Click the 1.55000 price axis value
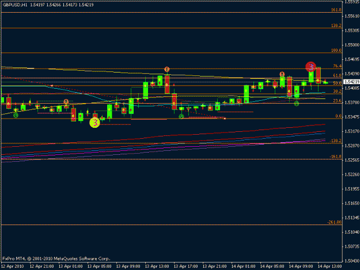 (352, 45)
